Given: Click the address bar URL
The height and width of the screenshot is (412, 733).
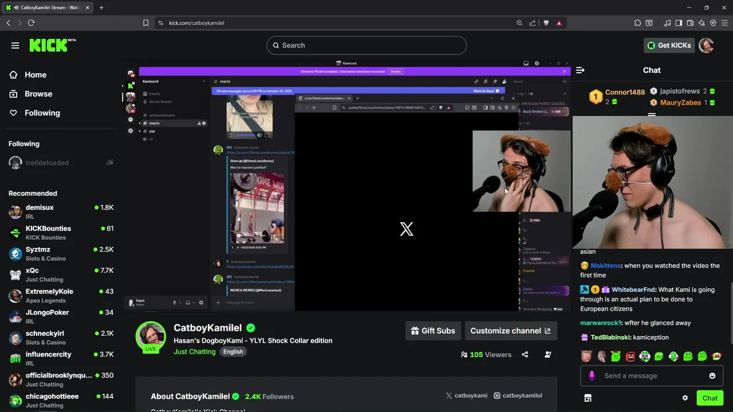Looking at the screenshot, I should coord(196,23).
